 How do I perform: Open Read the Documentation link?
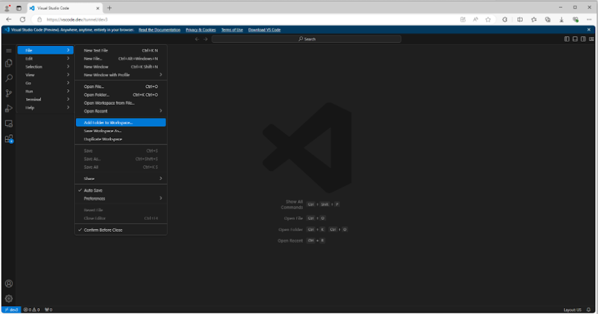(159, 30)
